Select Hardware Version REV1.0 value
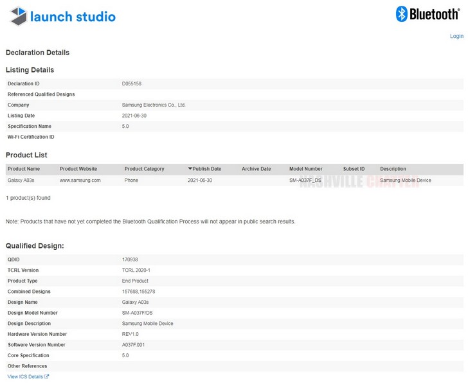The height and width of the screenshot is (386, 468). tap(130, 334)
